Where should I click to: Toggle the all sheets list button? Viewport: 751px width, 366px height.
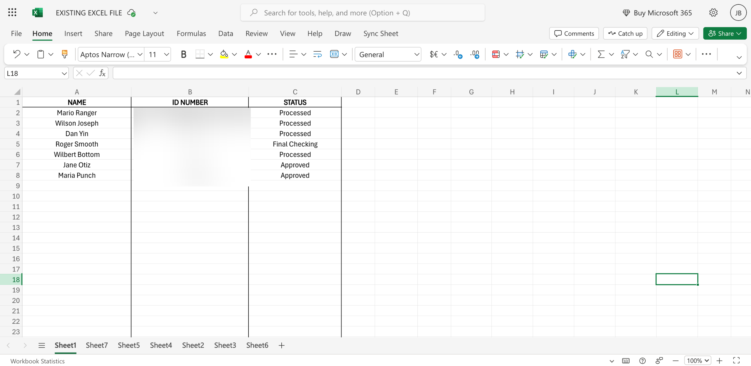pyautogui.click(x=42, y=345)
